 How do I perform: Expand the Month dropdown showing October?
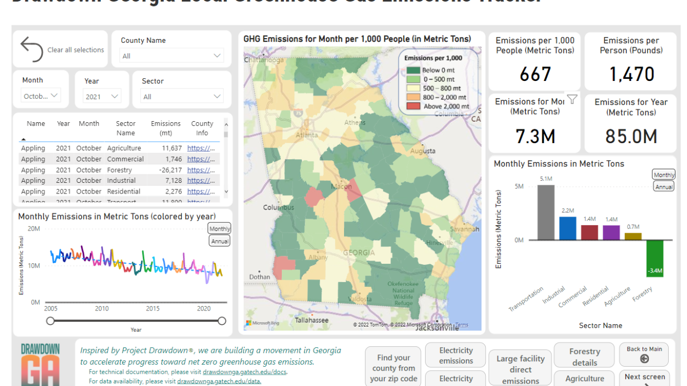pyautogui.click(x=41, y=96)
